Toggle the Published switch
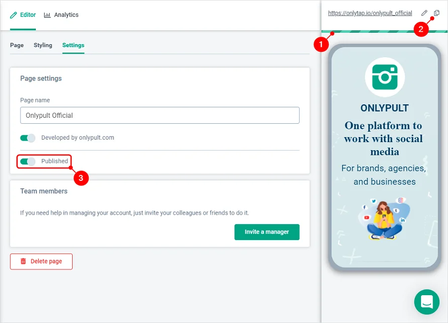This screenshot has height=323, width=448. click(28, 161)
